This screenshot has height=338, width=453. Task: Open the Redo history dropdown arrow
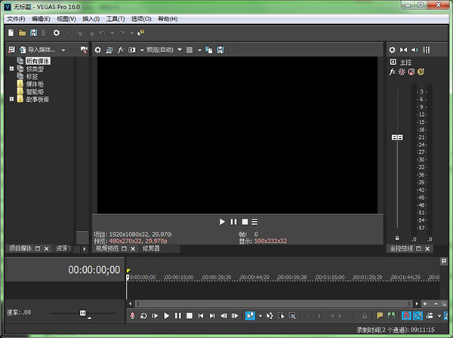(x=131, y=33)
